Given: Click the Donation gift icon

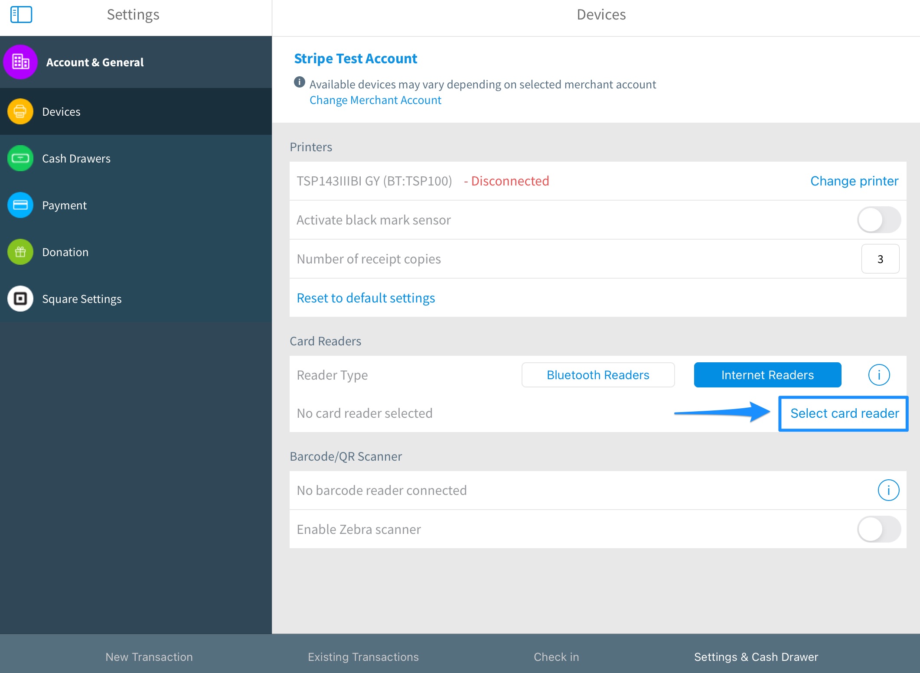Looking at the screenshot, I should (20, 252).
